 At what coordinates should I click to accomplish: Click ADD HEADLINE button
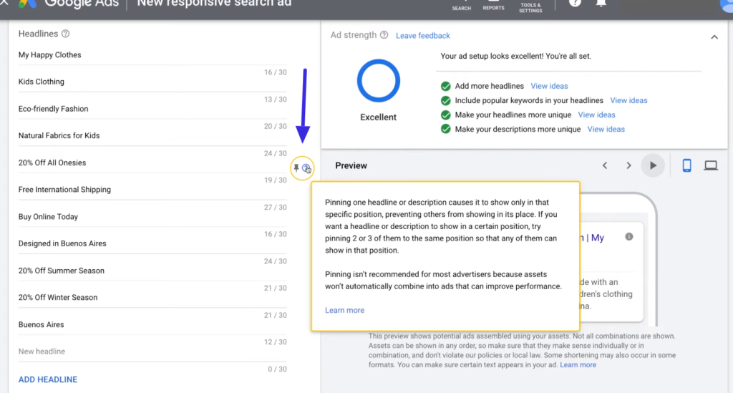48,379
